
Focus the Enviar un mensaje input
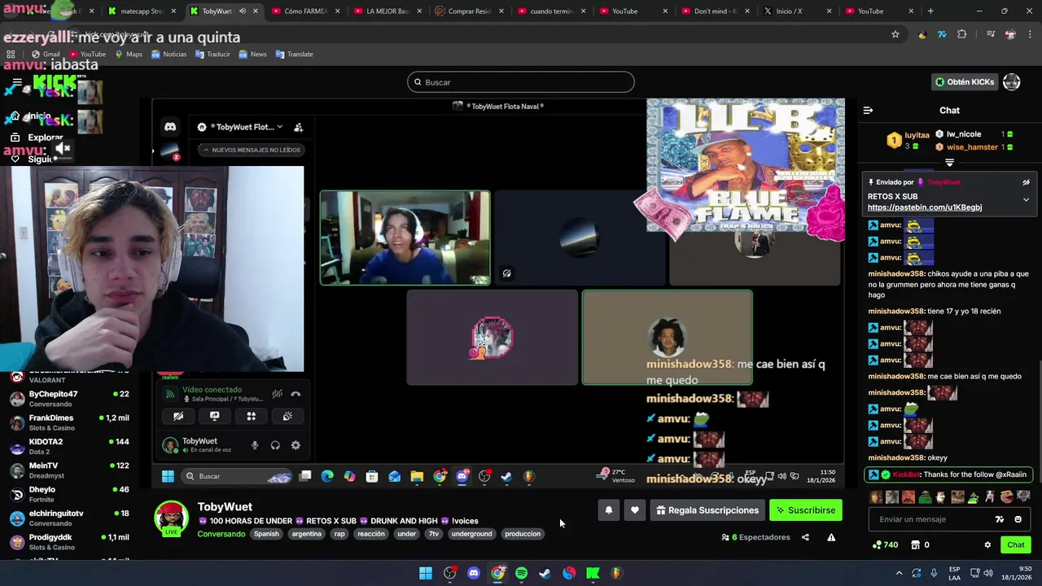pos(932,519)
